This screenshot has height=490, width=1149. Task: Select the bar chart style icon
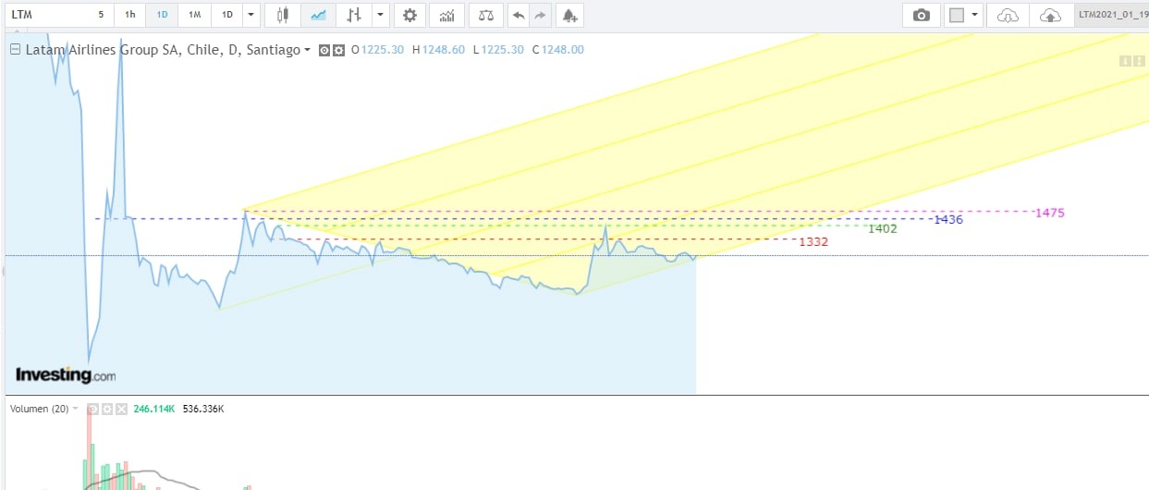pos(353,15)
